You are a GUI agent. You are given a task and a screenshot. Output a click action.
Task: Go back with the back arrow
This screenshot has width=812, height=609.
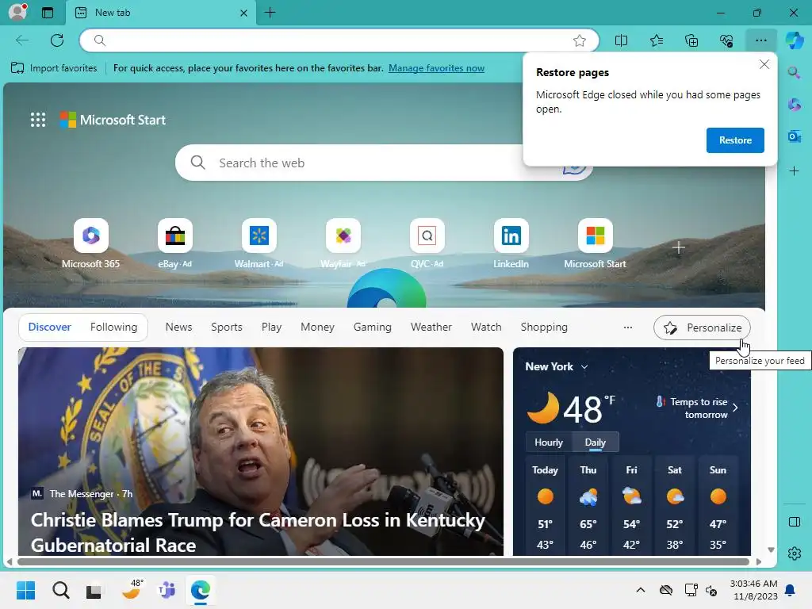22,40
